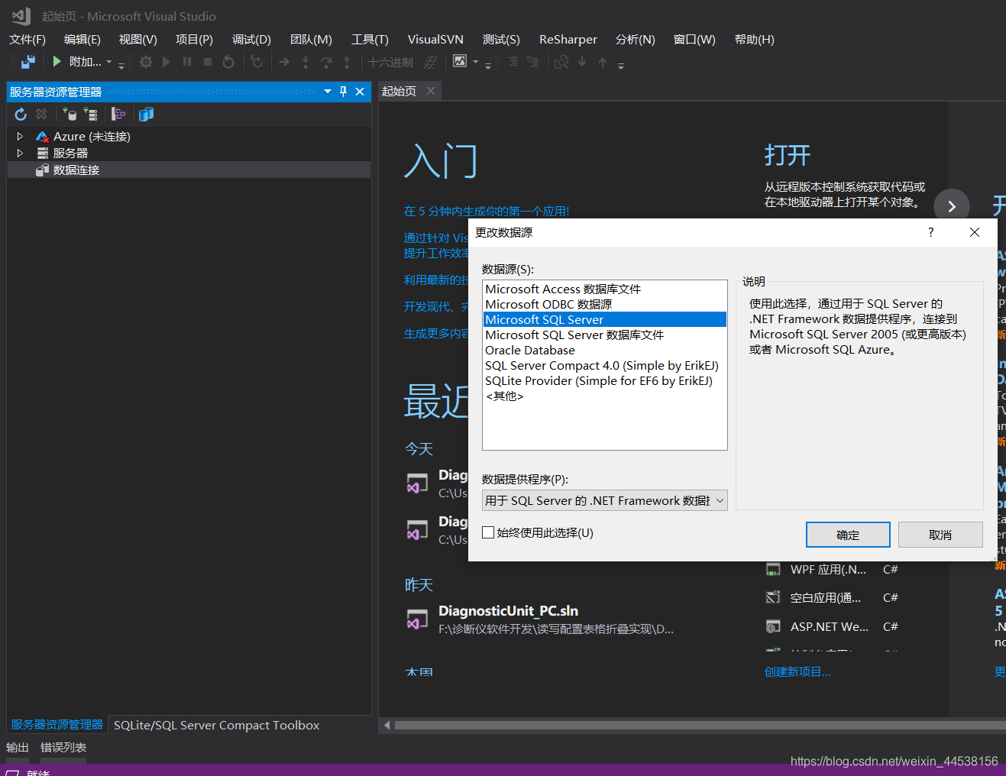Open the 数据提供程序 combo box
Image resolution: width=1006 pixels, height=776 pixels.
pyautogui.click(x=605, y=500)
